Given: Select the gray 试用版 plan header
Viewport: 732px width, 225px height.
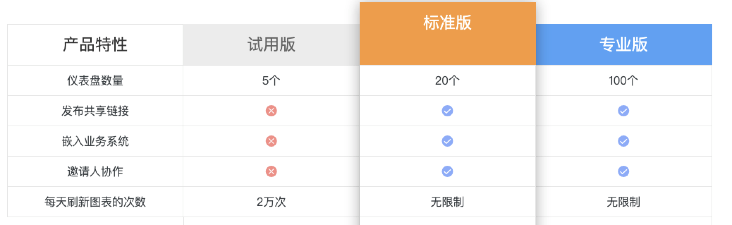Looking at the screenshot, I should coord(271,44).
